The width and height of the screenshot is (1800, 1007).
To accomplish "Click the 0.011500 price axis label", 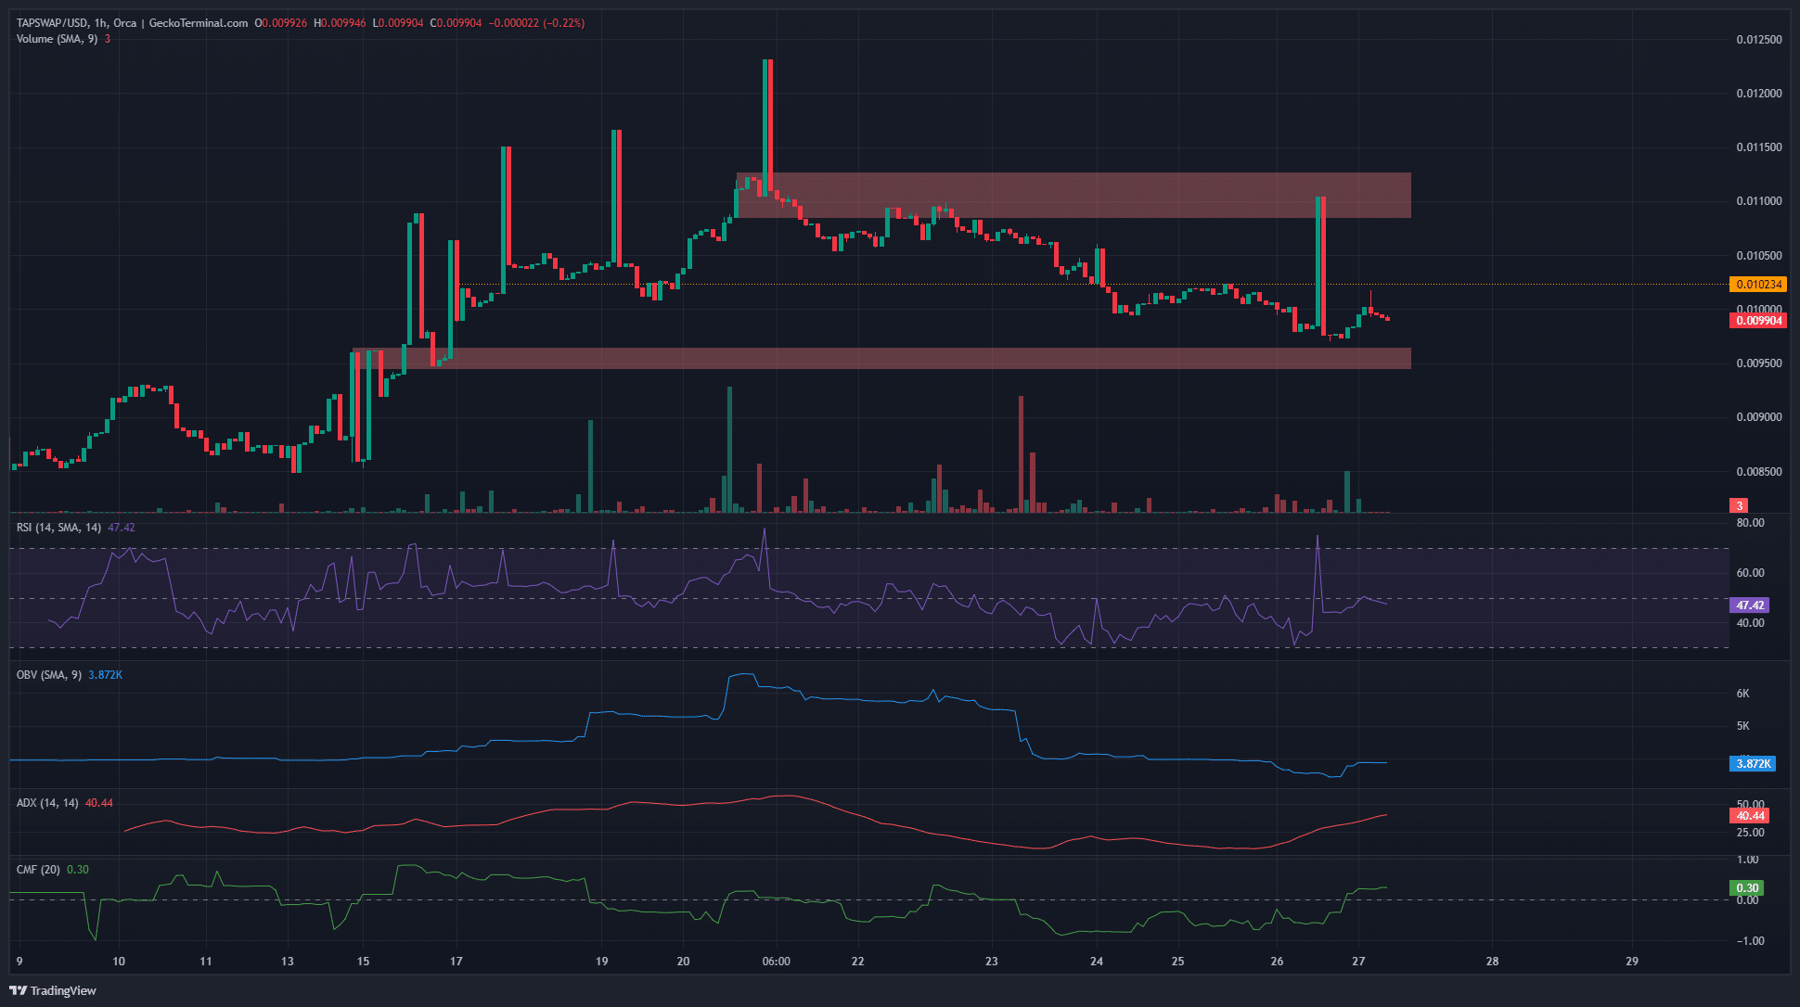I will coord(1759,147).
